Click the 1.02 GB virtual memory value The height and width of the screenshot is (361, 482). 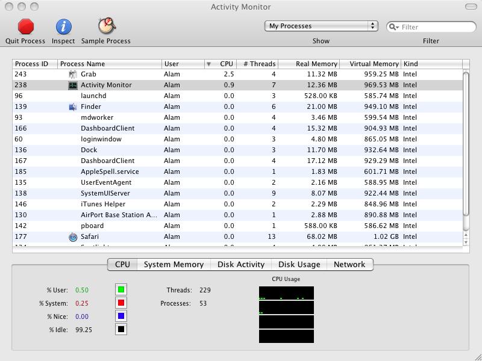point(386,236)
